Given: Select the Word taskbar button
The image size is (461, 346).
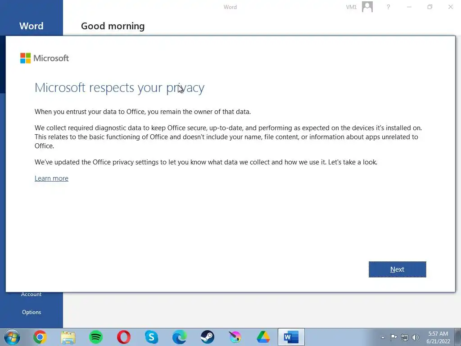Looking at the screenshot, I should 291,337.
